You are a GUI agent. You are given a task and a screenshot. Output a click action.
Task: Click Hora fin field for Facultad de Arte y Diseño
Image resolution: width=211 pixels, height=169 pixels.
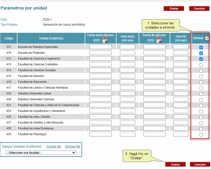[181, 117]
